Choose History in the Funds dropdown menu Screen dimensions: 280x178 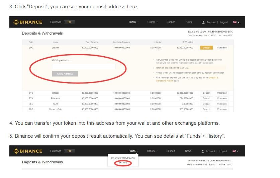pyautogui.click(x=123, y=163)
